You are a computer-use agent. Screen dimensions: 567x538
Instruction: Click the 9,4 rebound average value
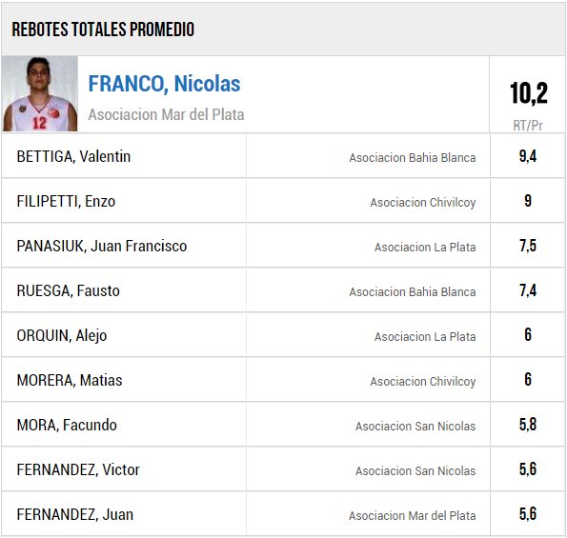click(528, 156)
